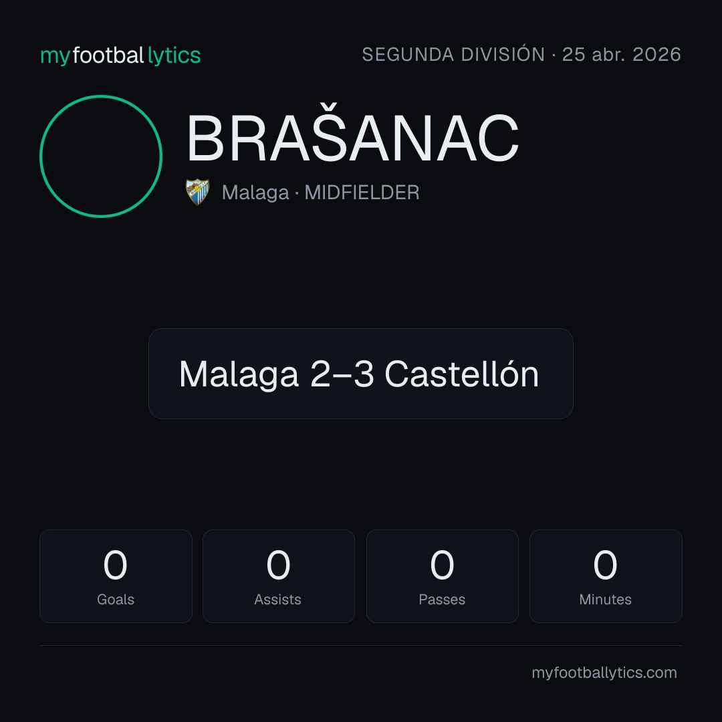Click the SEGUNDA DIVISIÓN competition label
Screen dimensions: 722x722
pos(453,54)
